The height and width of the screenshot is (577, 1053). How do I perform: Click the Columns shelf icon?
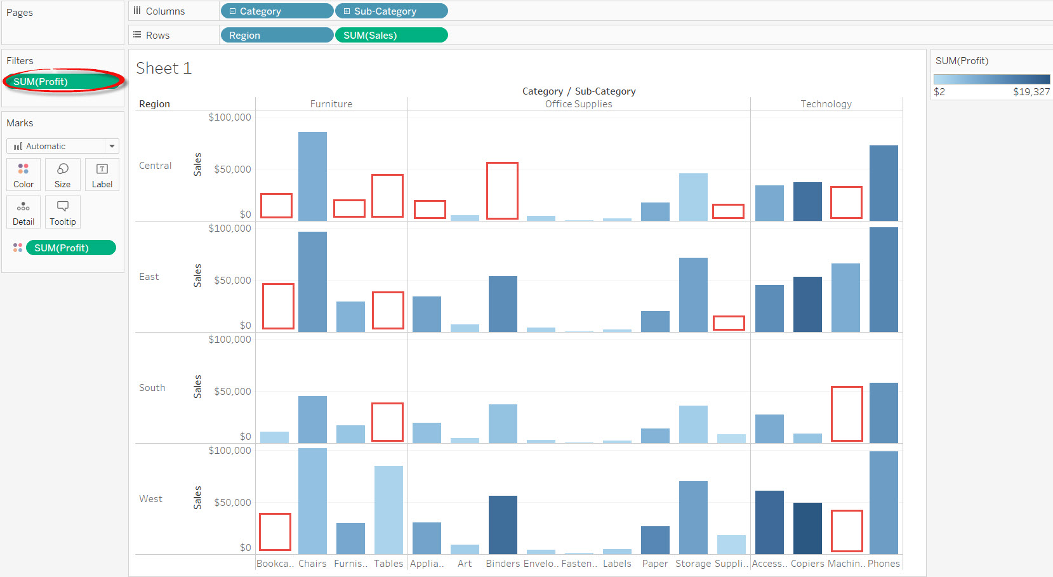pyautogui.click(x=137, y=11)
